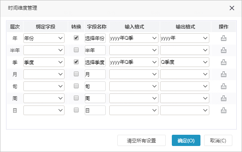Click the 转换 column header
This screenshot has height=152, width=242.
click(76, 27)
